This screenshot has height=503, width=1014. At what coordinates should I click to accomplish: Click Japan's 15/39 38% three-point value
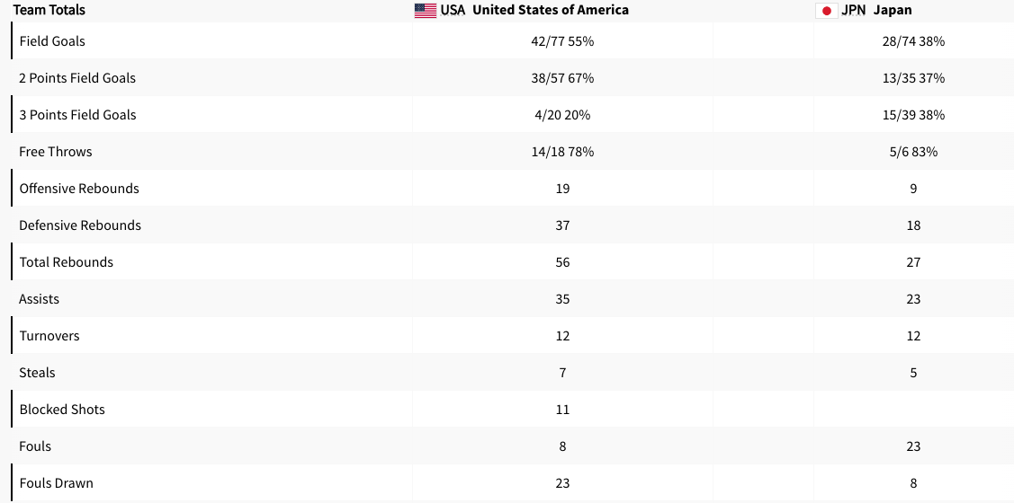(x=913, y=115)
